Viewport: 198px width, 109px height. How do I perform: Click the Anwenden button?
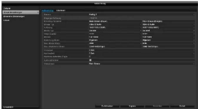(x=157, y=106)
